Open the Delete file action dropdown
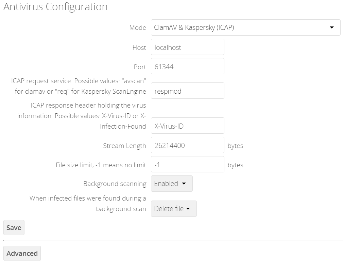Screen dimensions: 343x264 [x=173, y=209]
